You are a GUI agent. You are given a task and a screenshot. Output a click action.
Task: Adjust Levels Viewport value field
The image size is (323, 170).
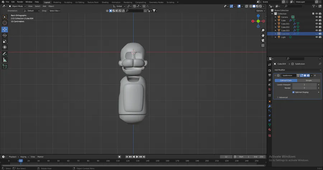pyautogui.click(x=304, y=84)
